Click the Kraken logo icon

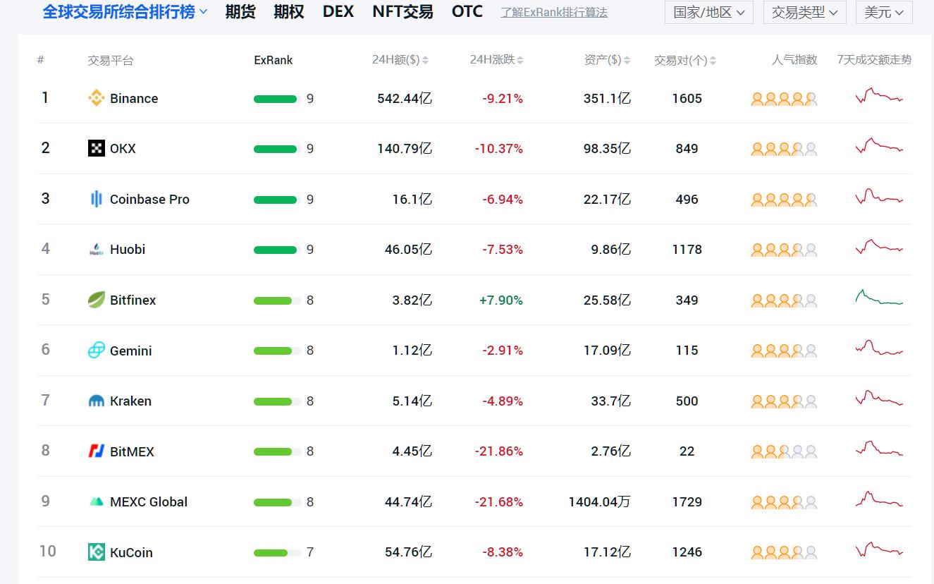coord(97,401)
